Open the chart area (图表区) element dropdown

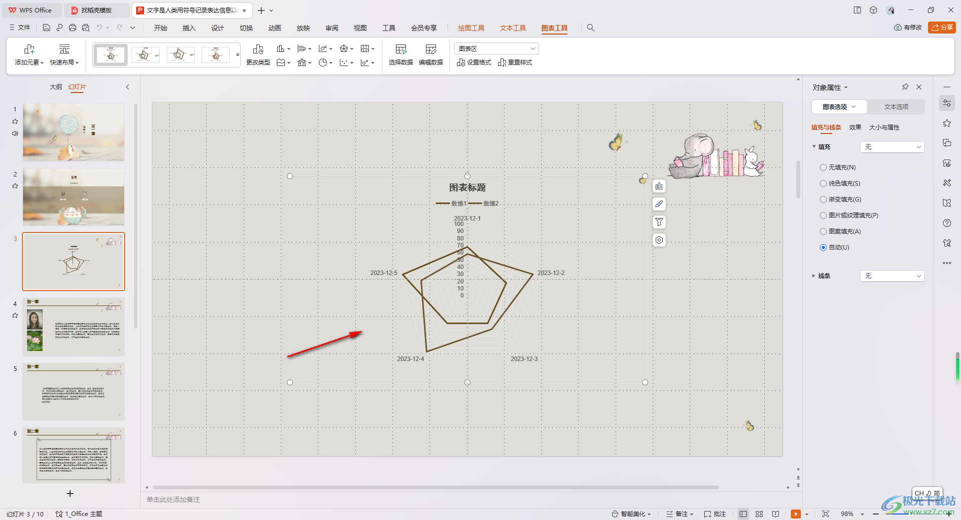(x=496, y=48)
